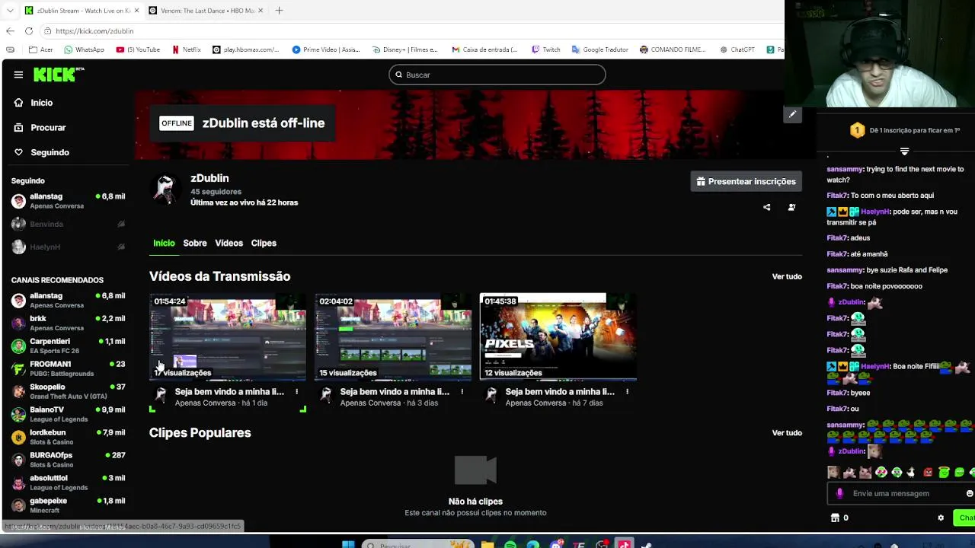Open offline followed channel Benvinda
Image resolution: width=975 pixels, height=548 pixels.
(x=68, y=224)
